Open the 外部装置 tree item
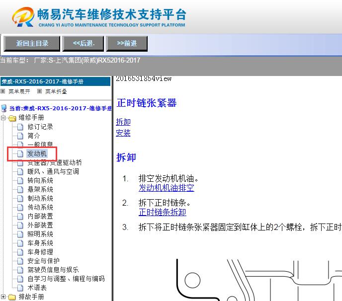Screen dimensions: 342x301 (40, 225)
